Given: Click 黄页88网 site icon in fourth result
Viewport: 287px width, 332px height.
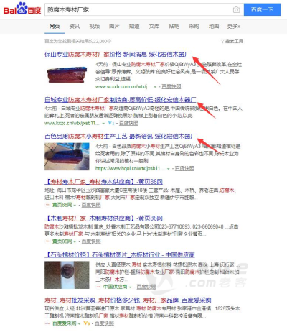Looking at the screenshot, I should (x=47, y=205).
